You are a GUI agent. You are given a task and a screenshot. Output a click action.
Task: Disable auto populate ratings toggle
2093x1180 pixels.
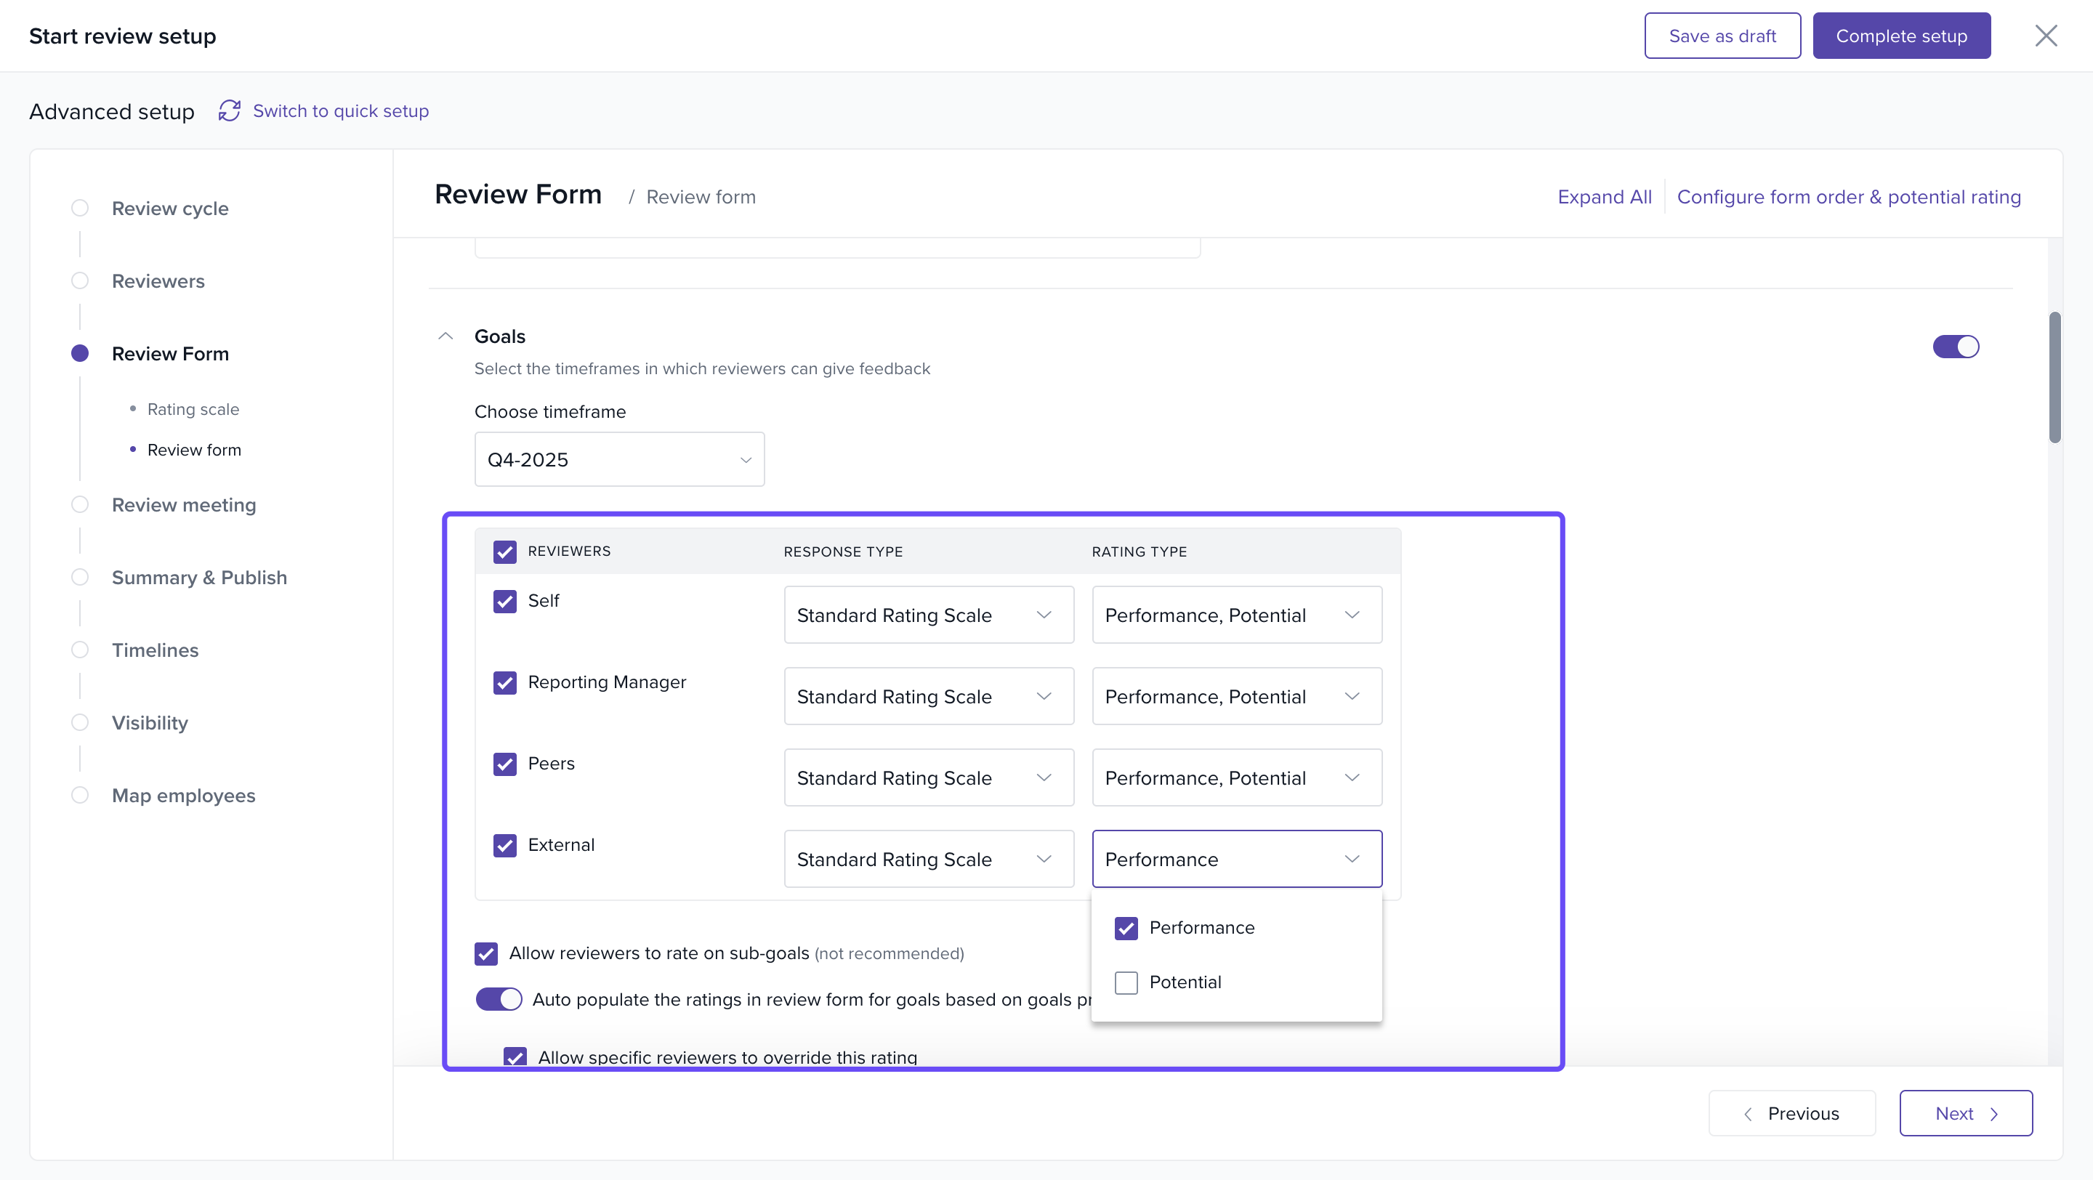click(498, 999)
